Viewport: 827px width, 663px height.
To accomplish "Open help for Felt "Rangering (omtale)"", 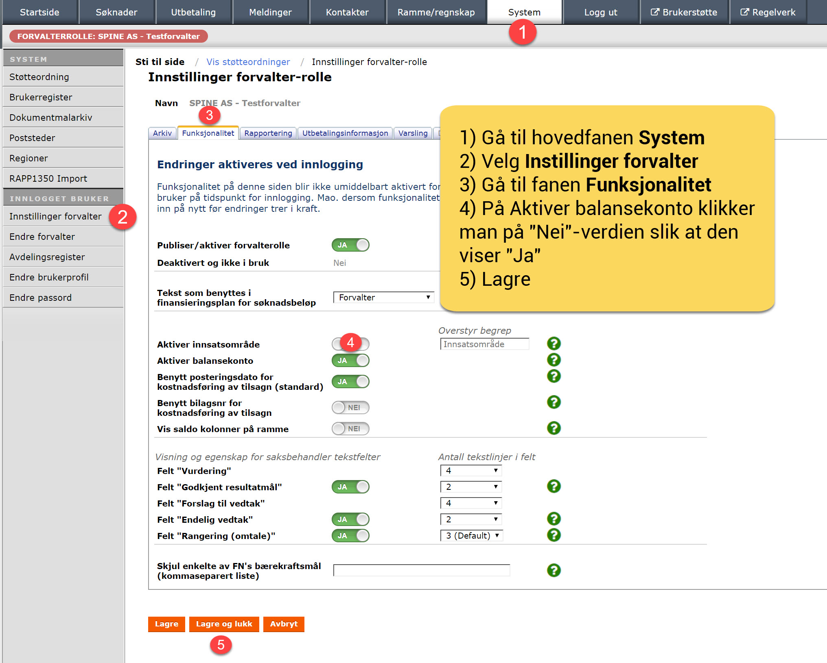I will (554, 535).
